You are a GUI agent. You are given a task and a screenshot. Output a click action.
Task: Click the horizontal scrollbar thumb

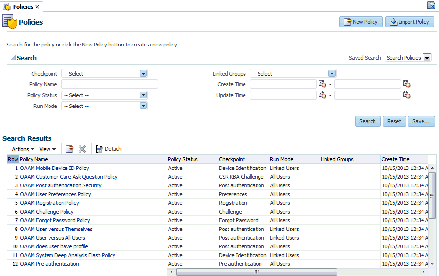point(257,272)
